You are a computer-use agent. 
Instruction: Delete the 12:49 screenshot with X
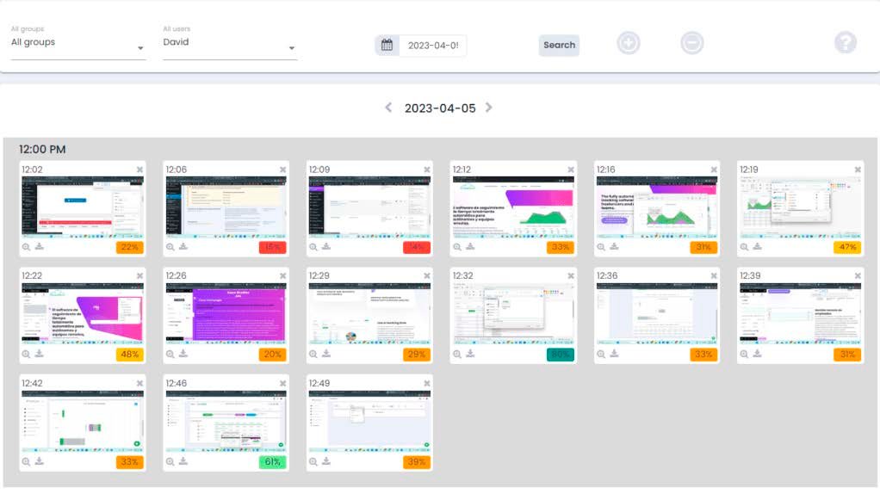click(x=426, y=383)
